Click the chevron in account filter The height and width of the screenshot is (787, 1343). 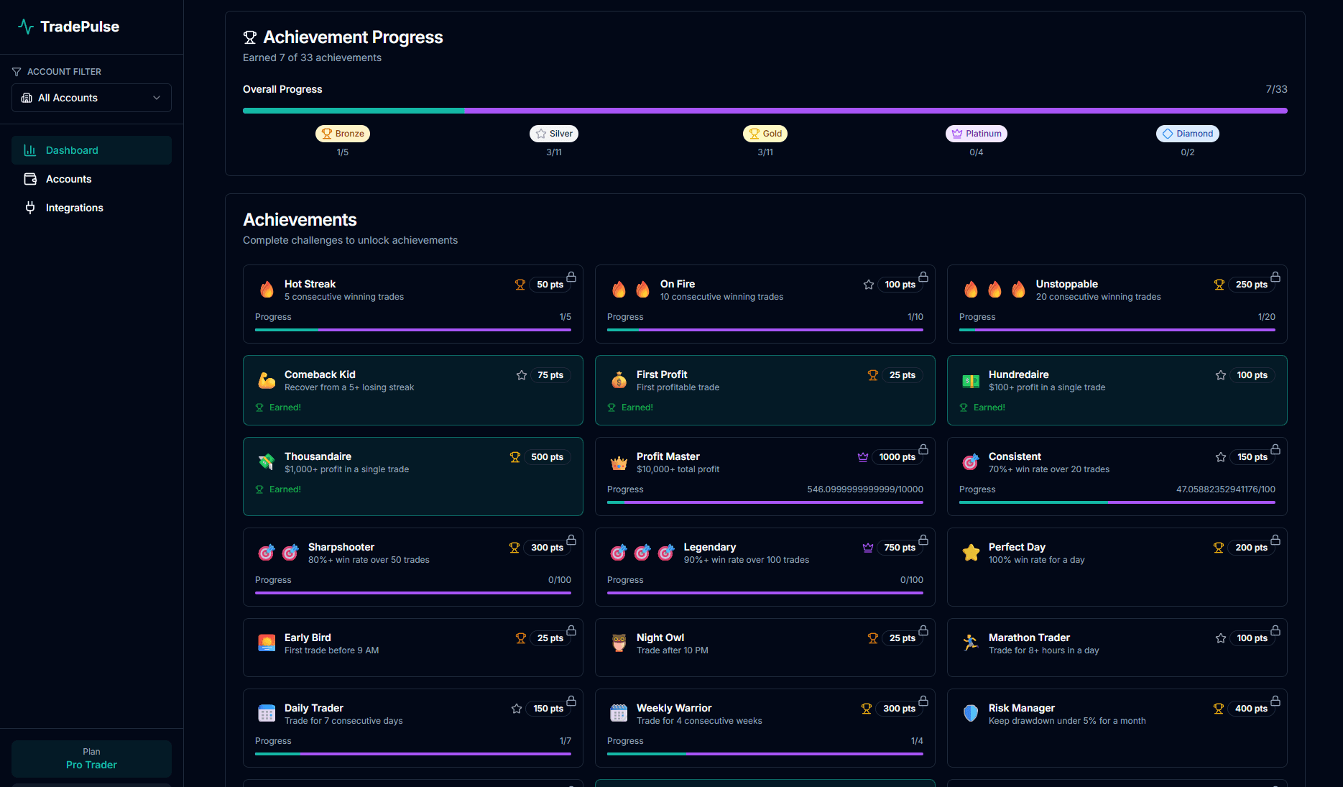[x=157, y=98]
